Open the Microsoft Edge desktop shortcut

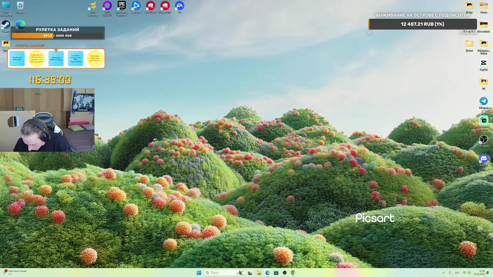[20, 26]
